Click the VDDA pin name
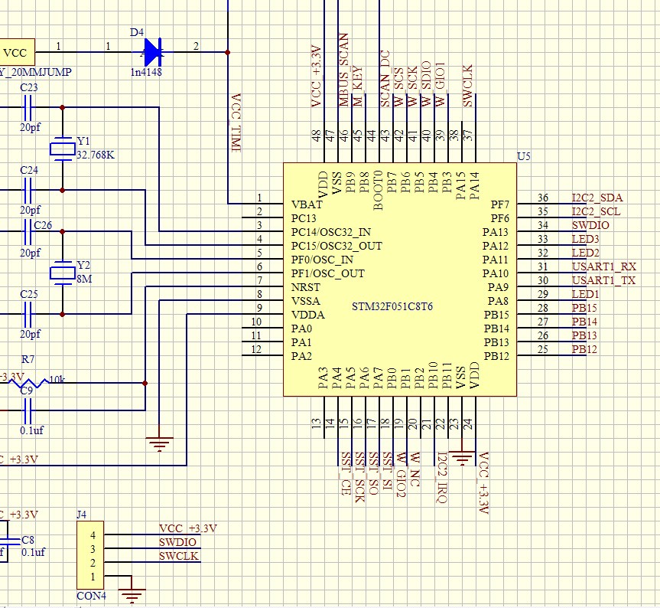This screenshot has height=608, width=660. pos(307,315)
